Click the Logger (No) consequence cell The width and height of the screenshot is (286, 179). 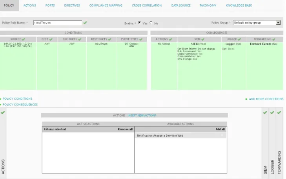pos(233,44)
